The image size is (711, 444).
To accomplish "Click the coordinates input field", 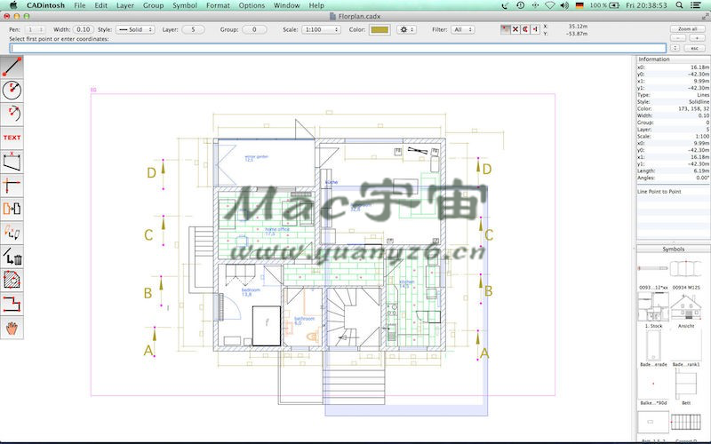I will (x=338, y=48).
